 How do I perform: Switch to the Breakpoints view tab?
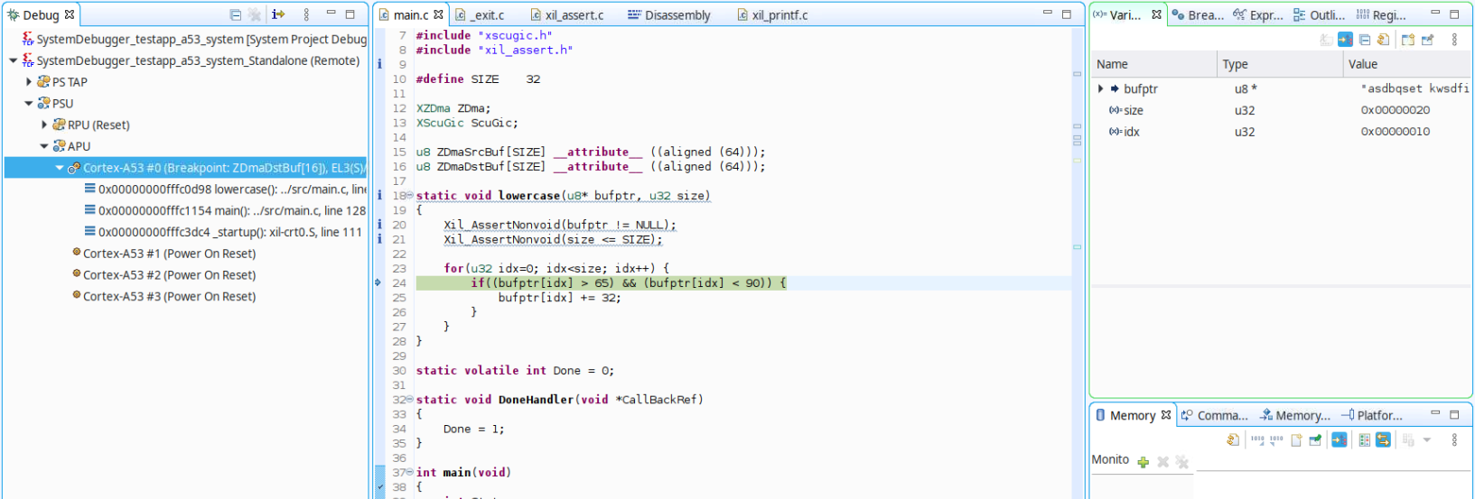pyautogui.click(x=1199, y=15)
